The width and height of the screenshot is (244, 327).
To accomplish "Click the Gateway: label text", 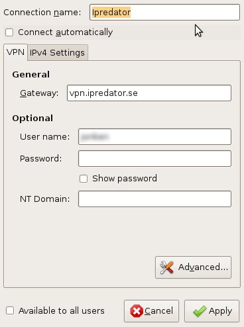I will [39, 93].
